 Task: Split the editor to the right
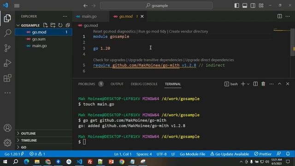click(x=280, y=17)
